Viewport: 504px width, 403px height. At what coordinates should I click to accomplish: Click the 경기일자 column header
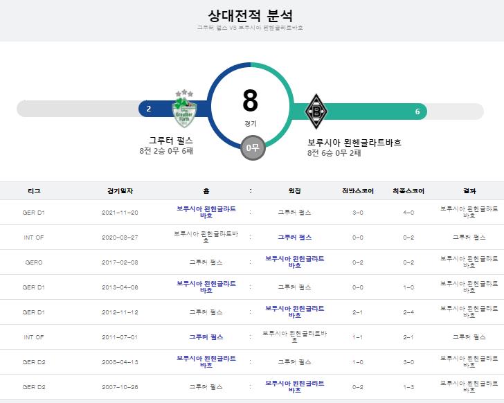120,191
